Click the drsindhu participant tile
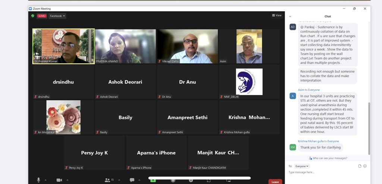This screenshot has width=382, height=184. [63, 82]
